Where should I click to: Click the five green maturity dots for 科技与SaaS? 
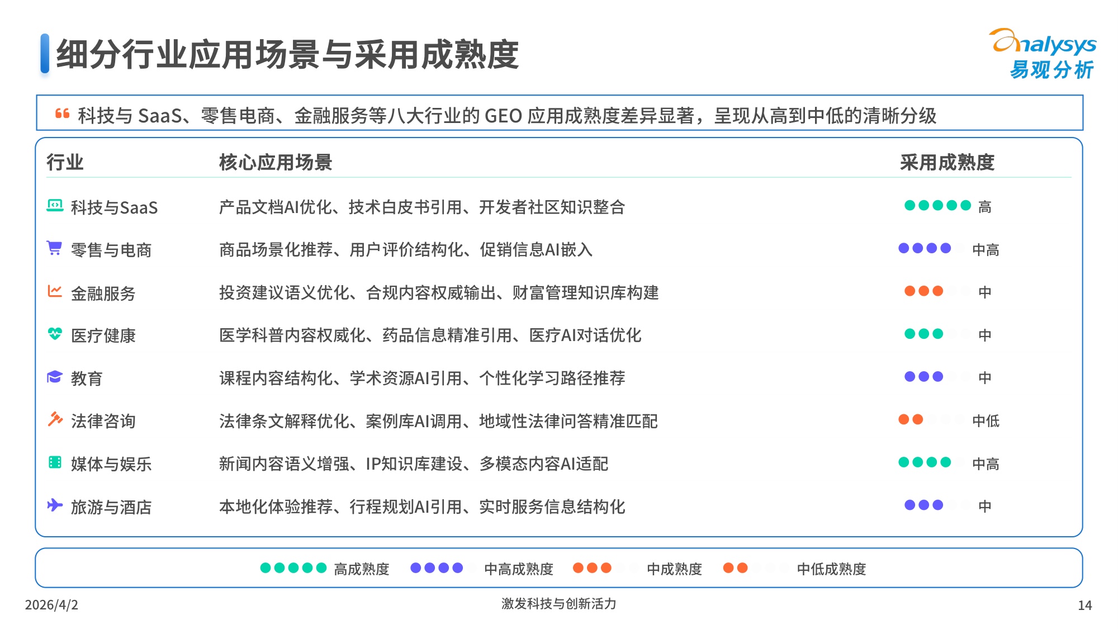937,206
